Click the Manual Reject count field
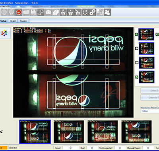 pos(148,148)
